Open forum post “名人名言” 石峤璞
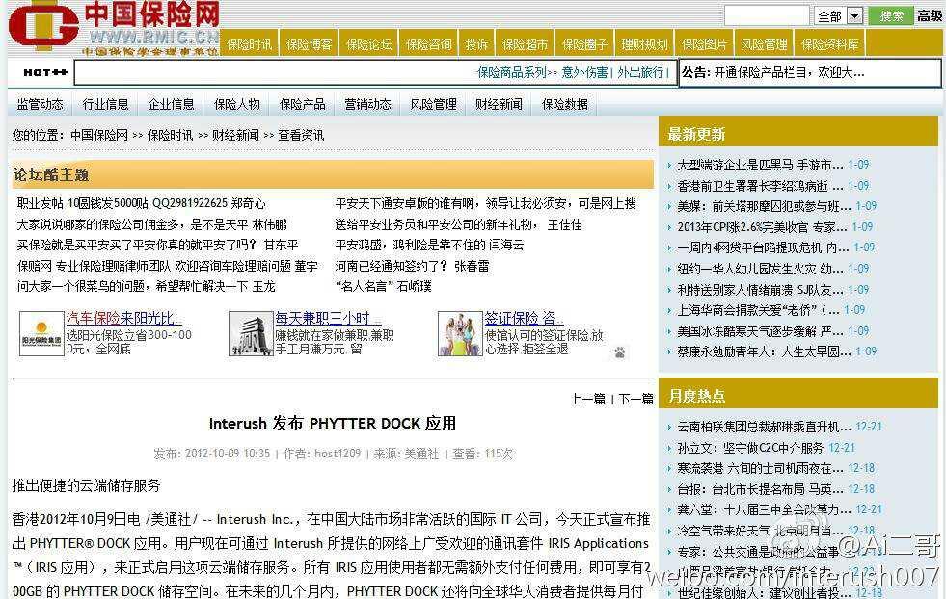946x599 pixels. (384, 286)
